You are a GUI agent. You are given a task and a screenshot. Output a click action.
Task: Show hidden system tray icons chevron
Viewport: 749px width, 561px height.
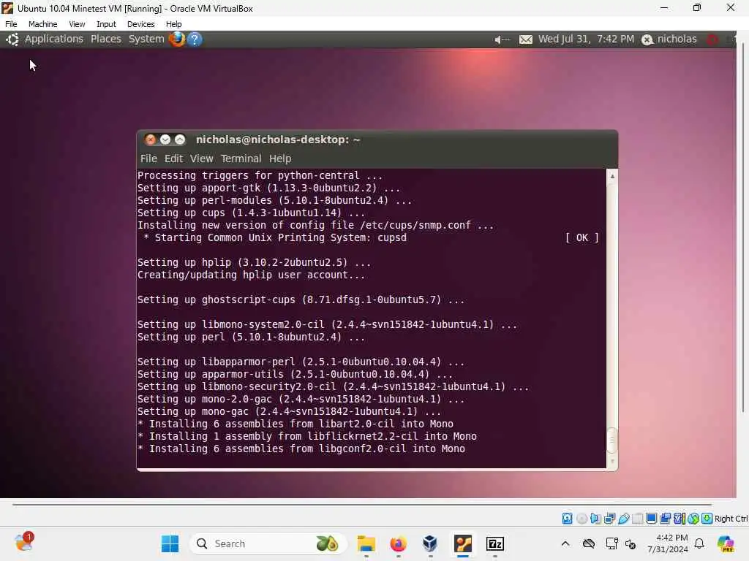click(x=565, y=543)
